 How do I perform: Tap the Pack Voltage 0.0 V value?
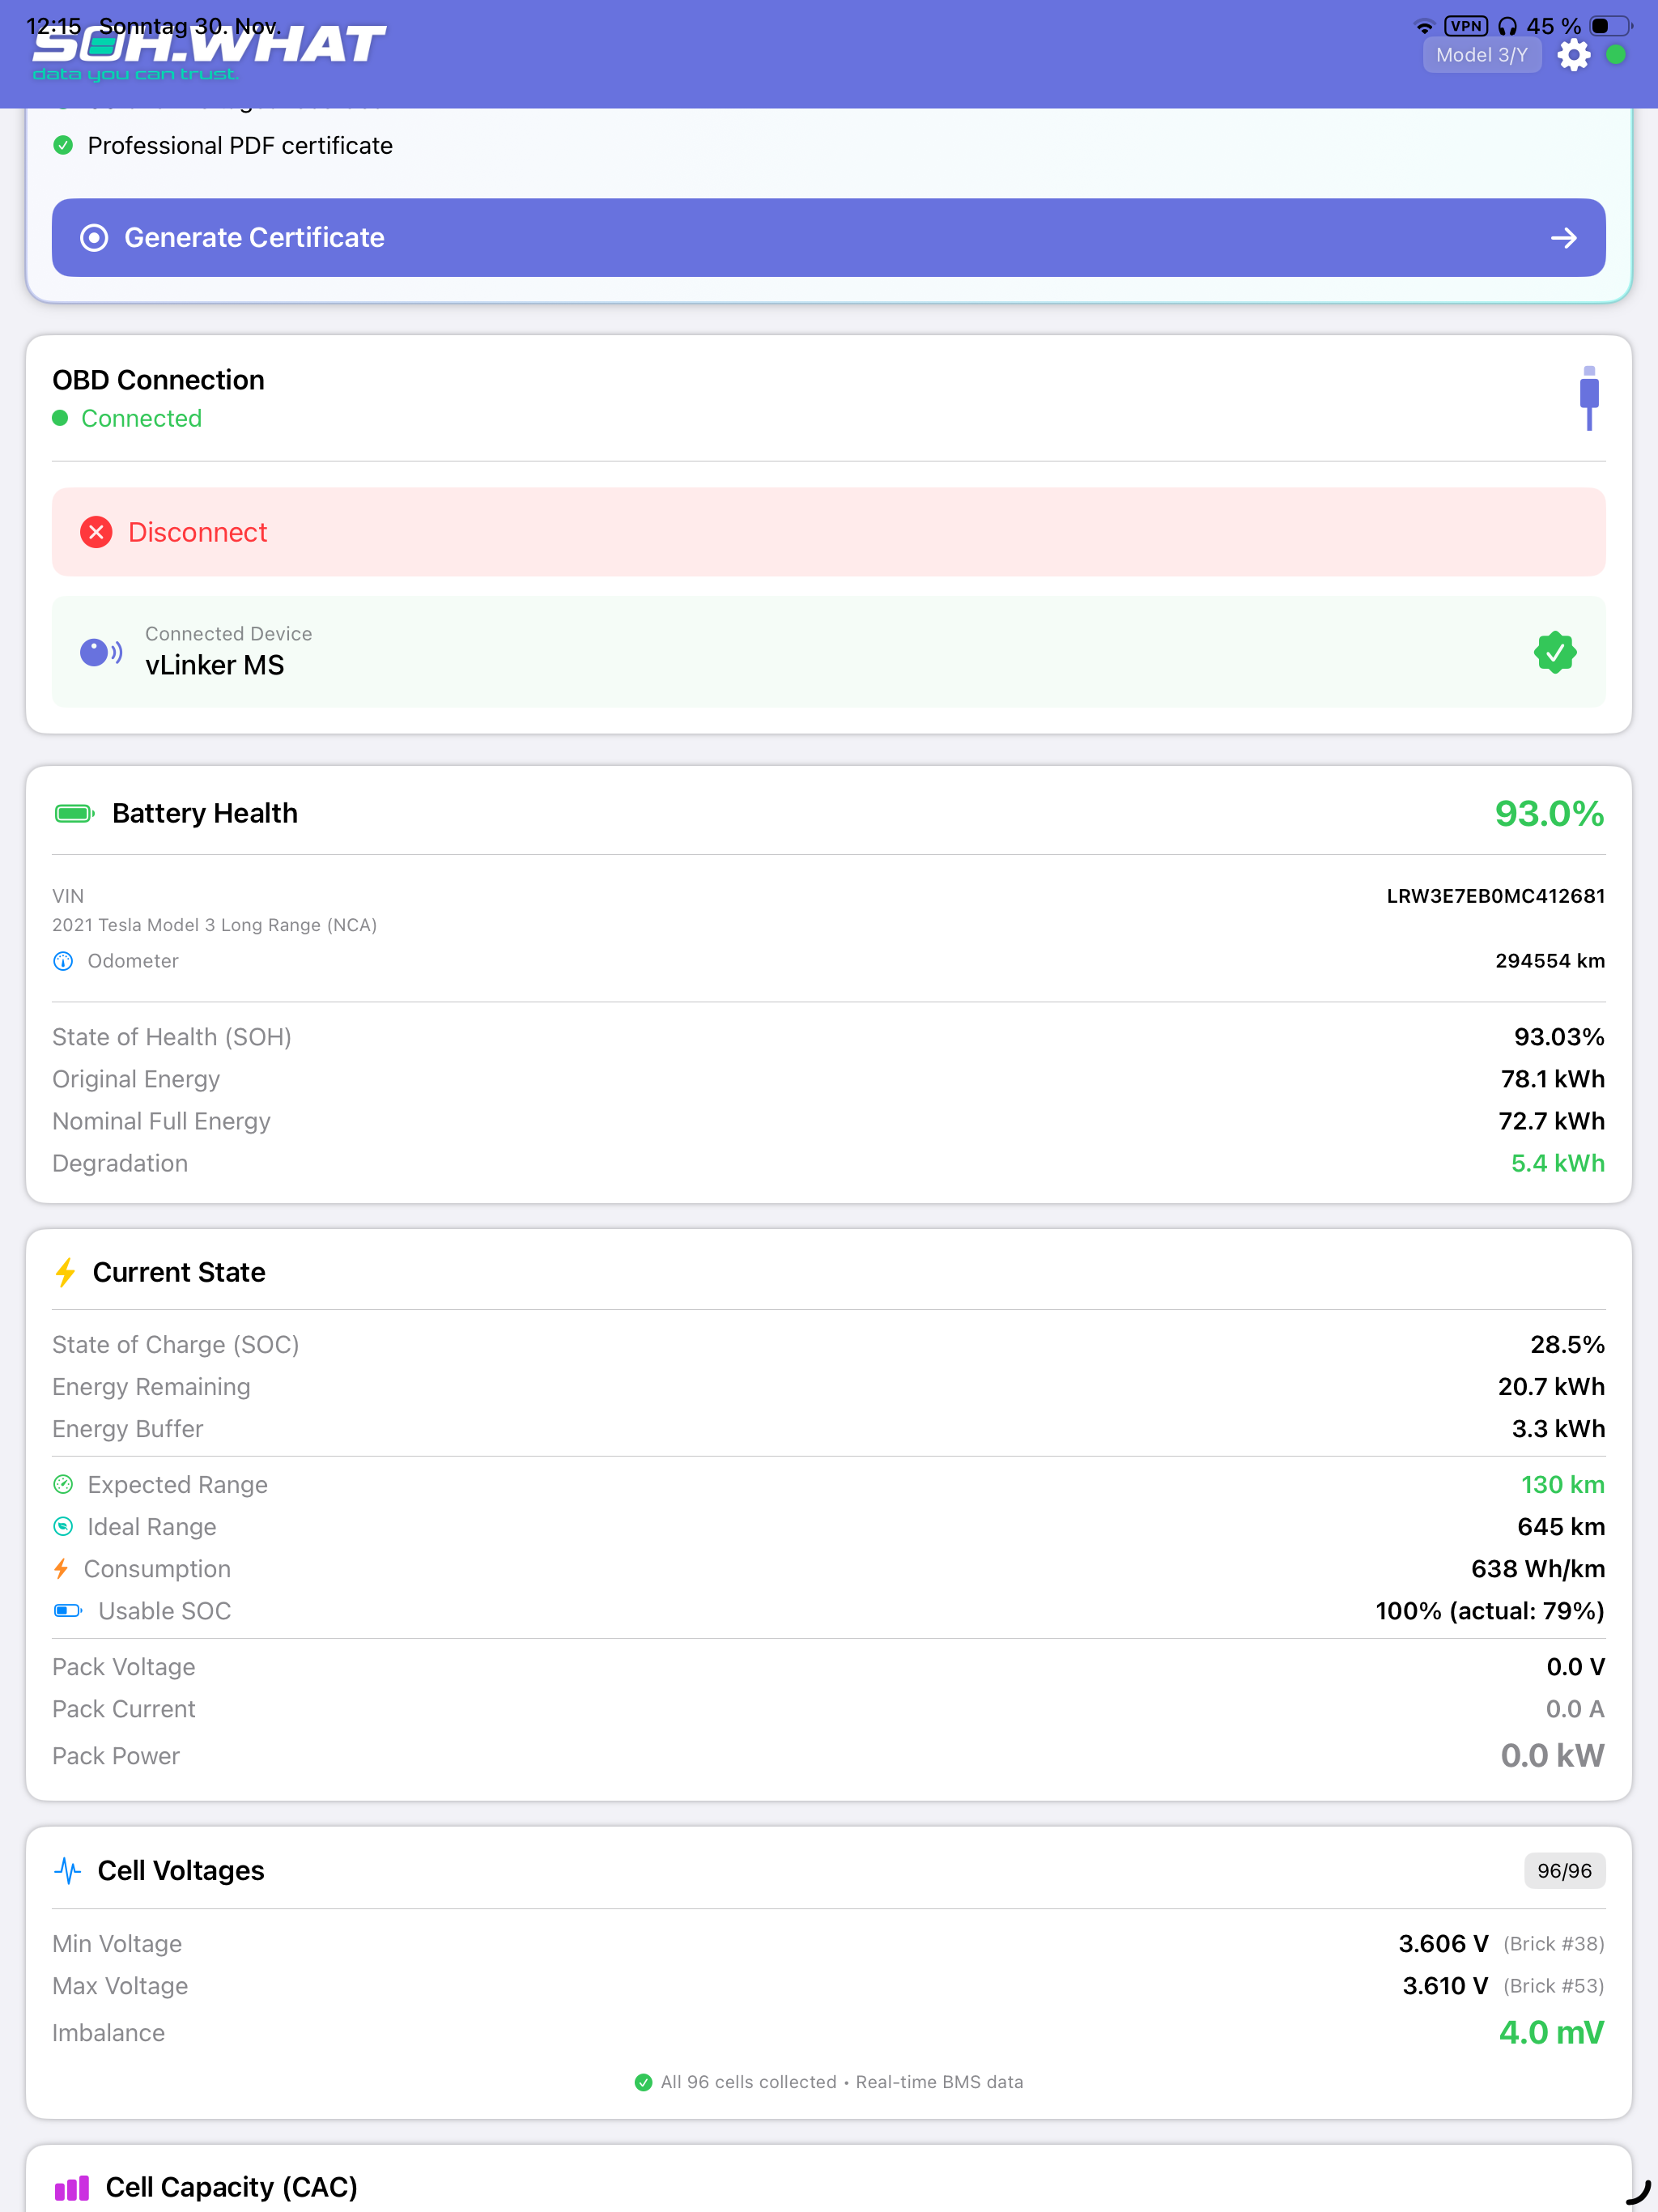[x=1576, y=1667]
